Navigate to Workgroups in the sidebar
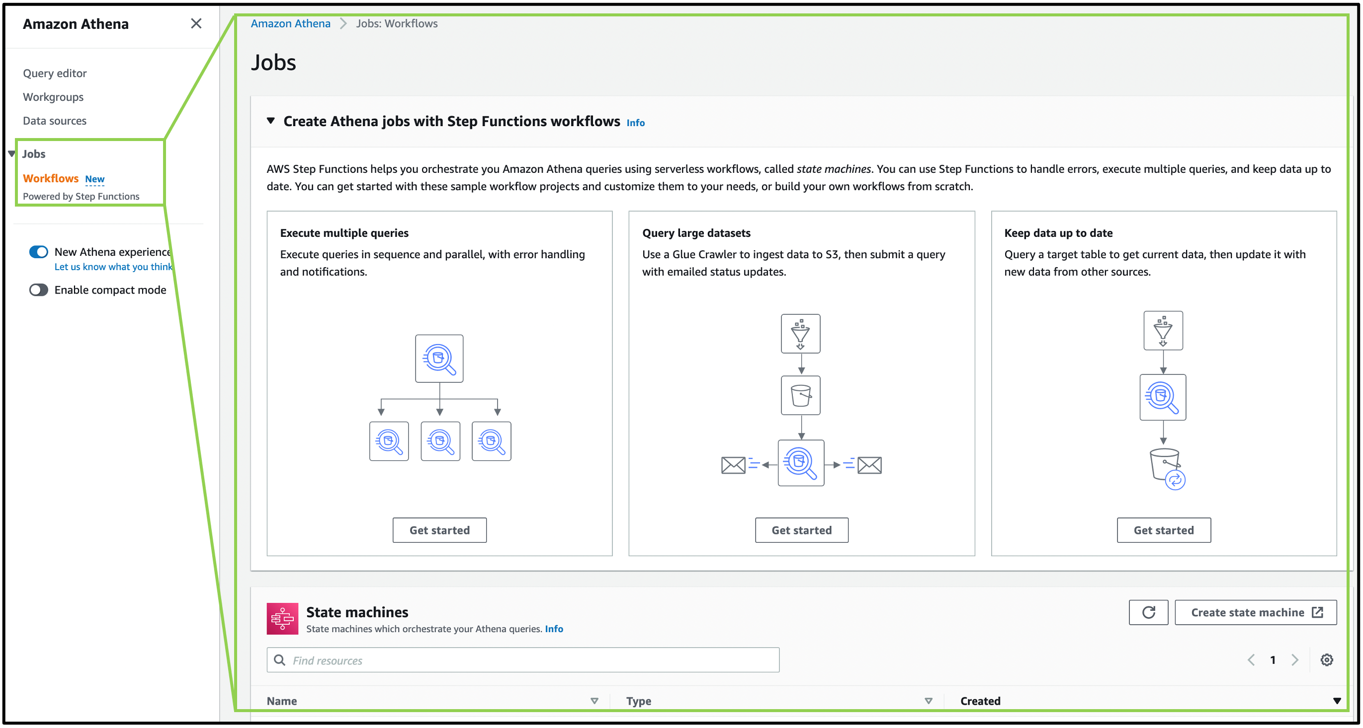Viewport: 1363px width, 728px height. click(x=53, y=97)
